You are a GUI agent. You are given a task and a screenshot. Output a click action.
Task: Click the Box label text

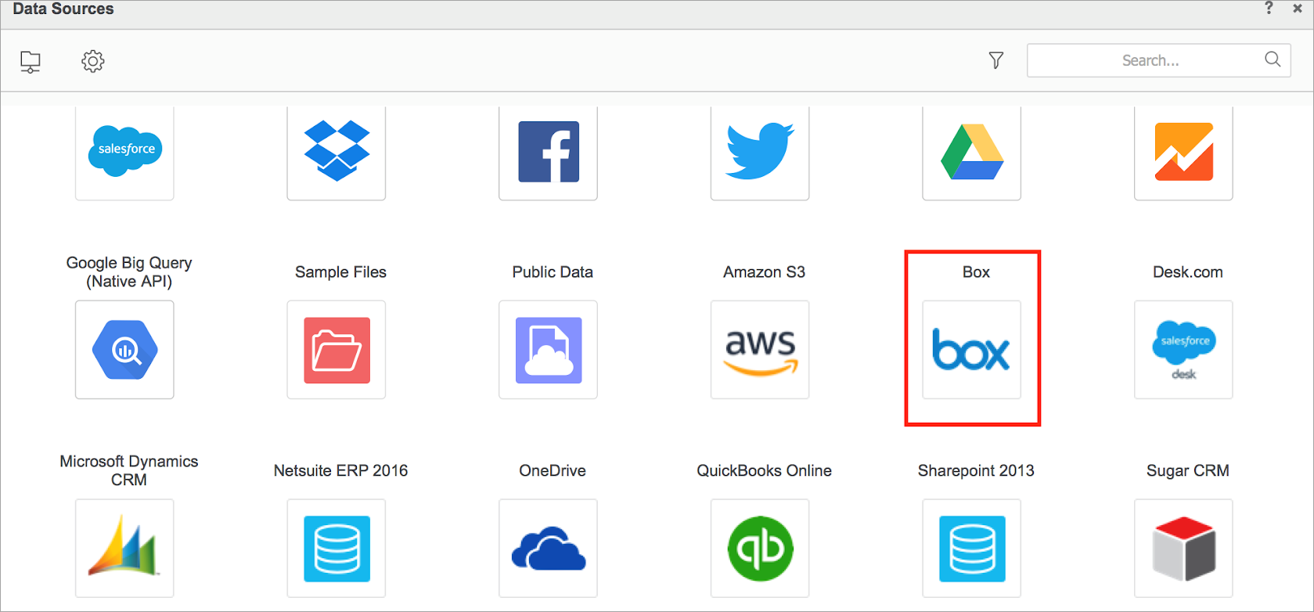976,272
